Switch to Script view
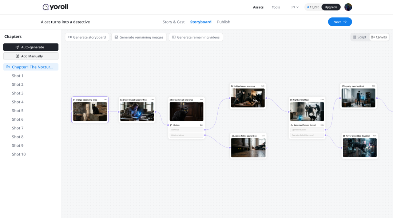Image resolution: width=393 pixels, height=218 pixels. tap(360, 37)
